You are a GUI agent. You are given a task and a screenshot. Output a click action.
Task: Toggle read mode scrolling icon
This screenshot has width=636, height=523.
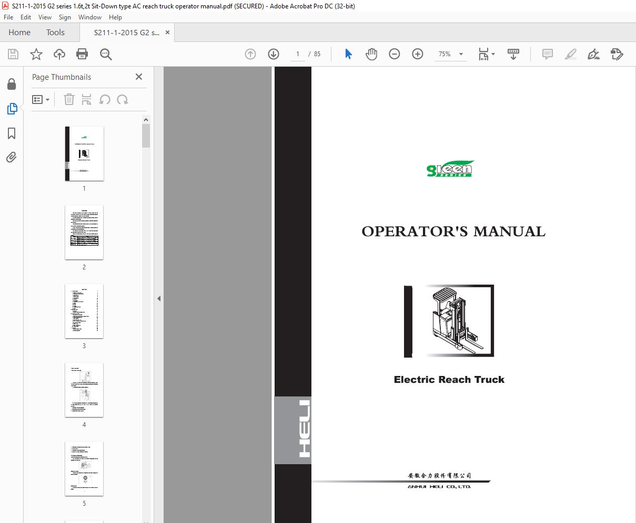513,54
